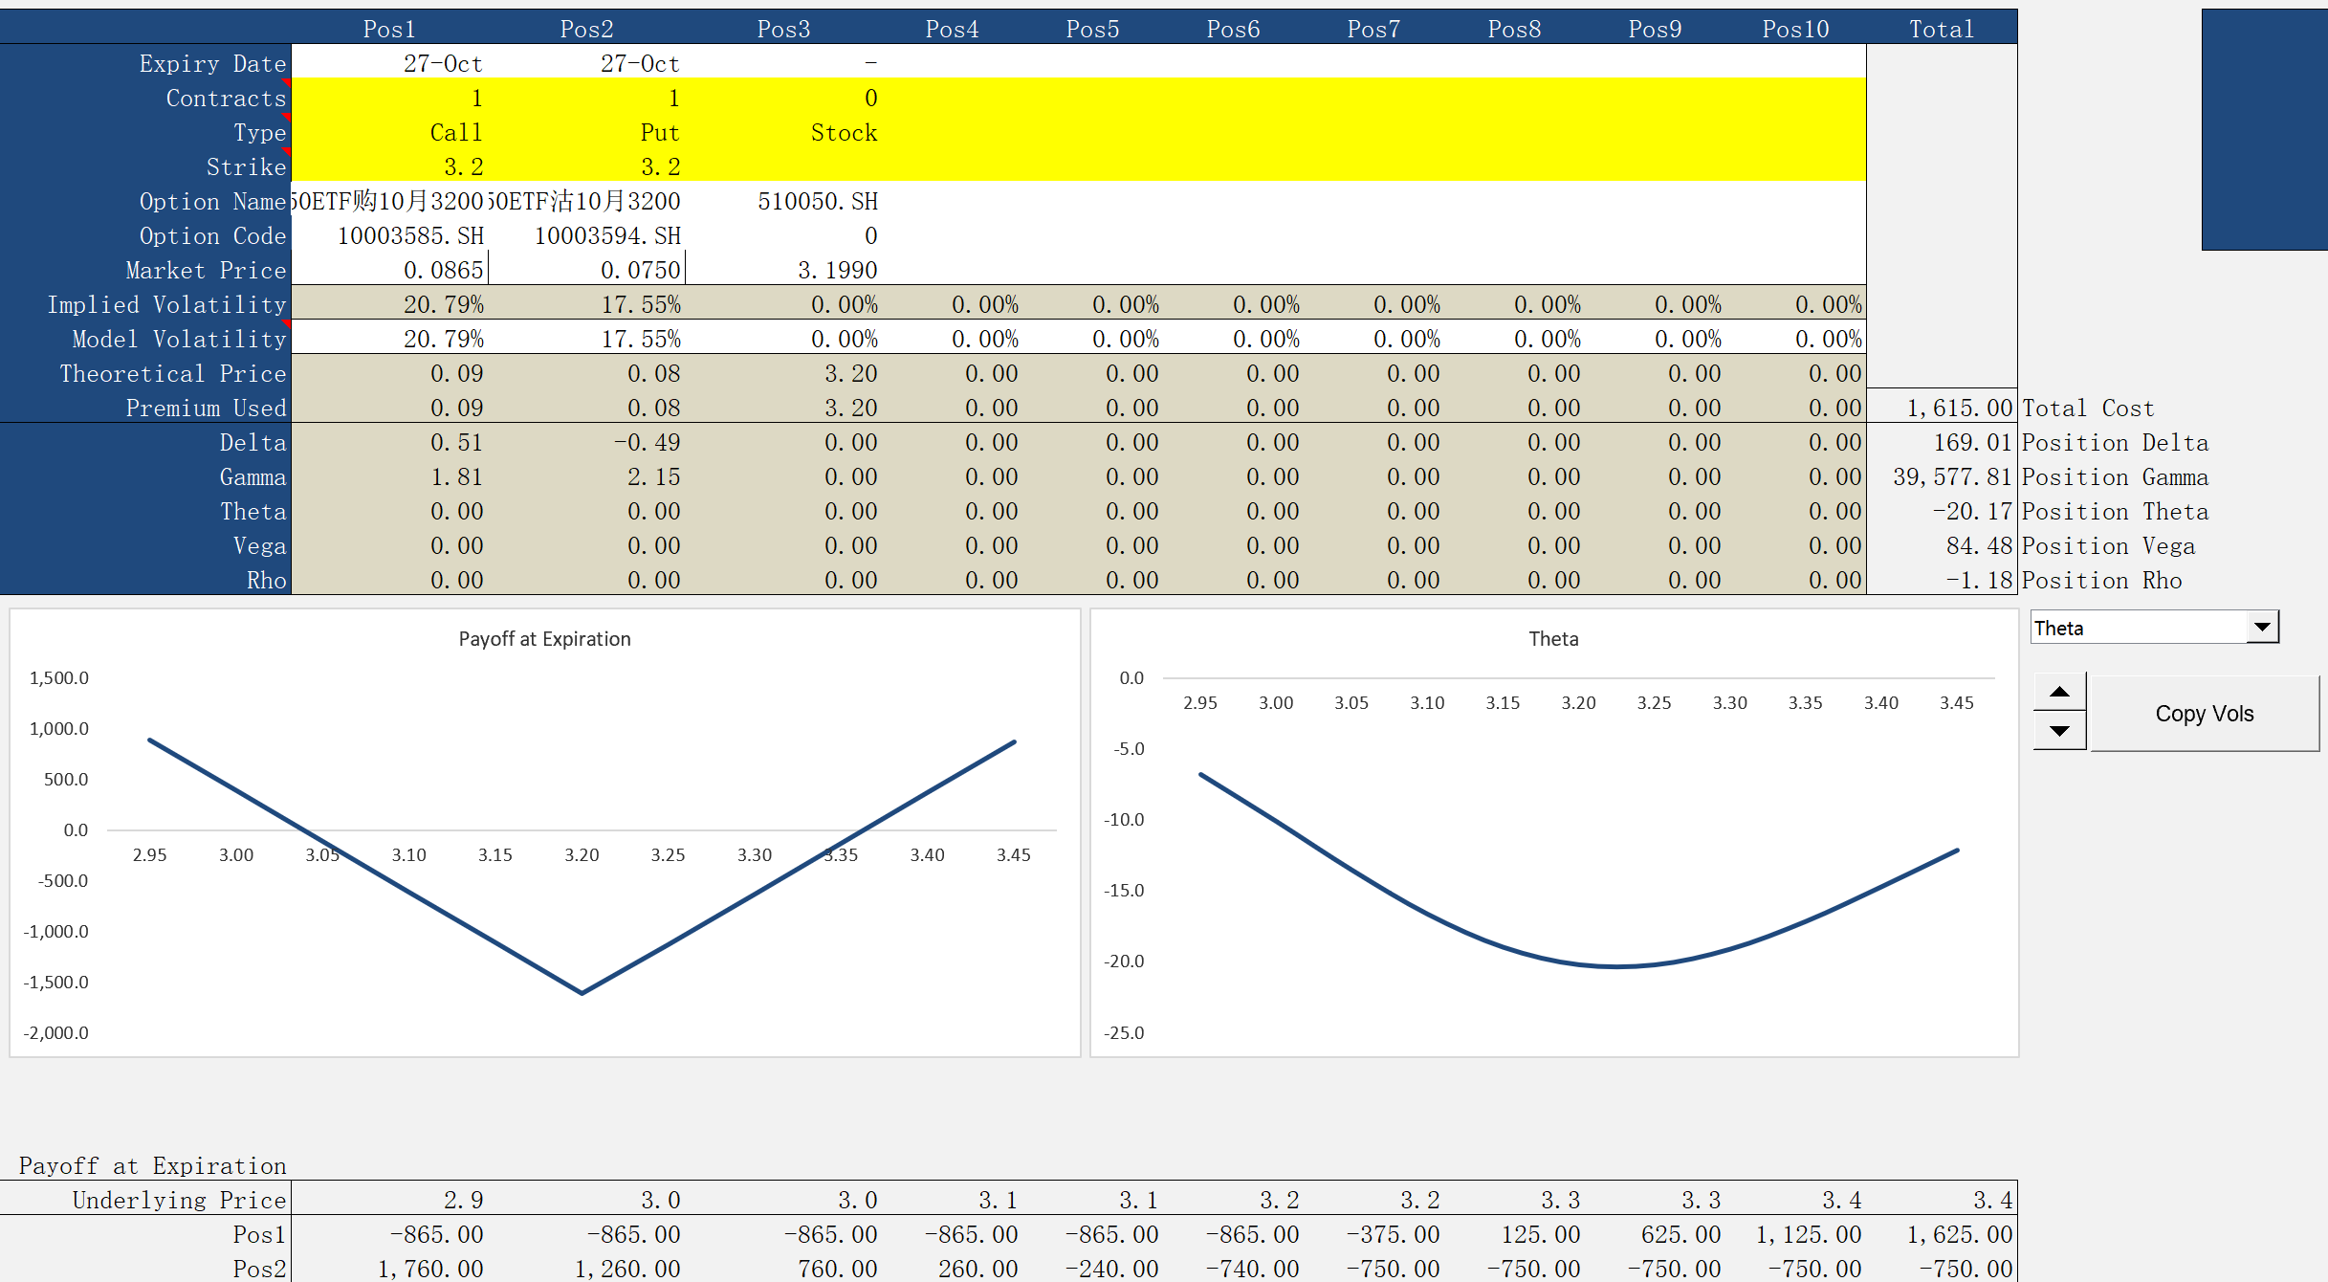Image resolution: width=2328 pixels, height=1282 pixels.
Task: Click Pos1 Model Volatility value 20.79%
Action: click(x=389, y=339)
